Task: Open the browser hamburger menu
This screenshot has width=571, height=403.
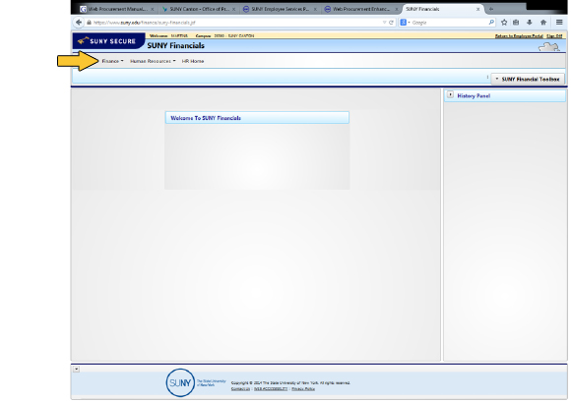Action: point(559,23)
